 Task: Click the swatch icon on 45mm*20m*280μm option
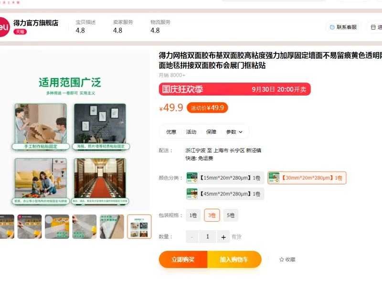192,194
